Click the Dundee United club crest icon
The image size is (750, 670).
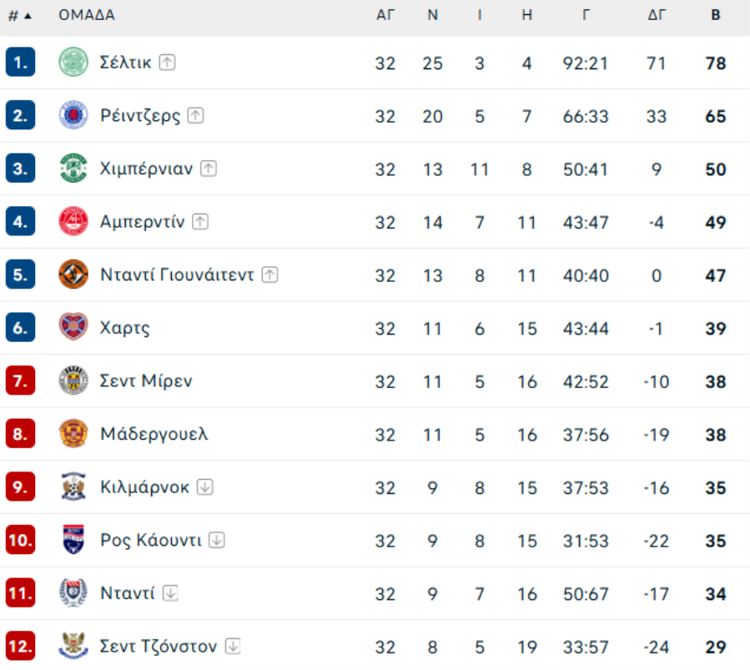tap(73, 275)
